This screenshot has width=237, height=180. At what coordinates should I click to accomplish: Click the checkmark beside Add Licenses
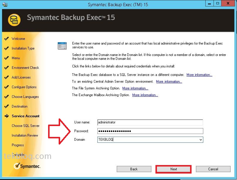tap(6, 77)
